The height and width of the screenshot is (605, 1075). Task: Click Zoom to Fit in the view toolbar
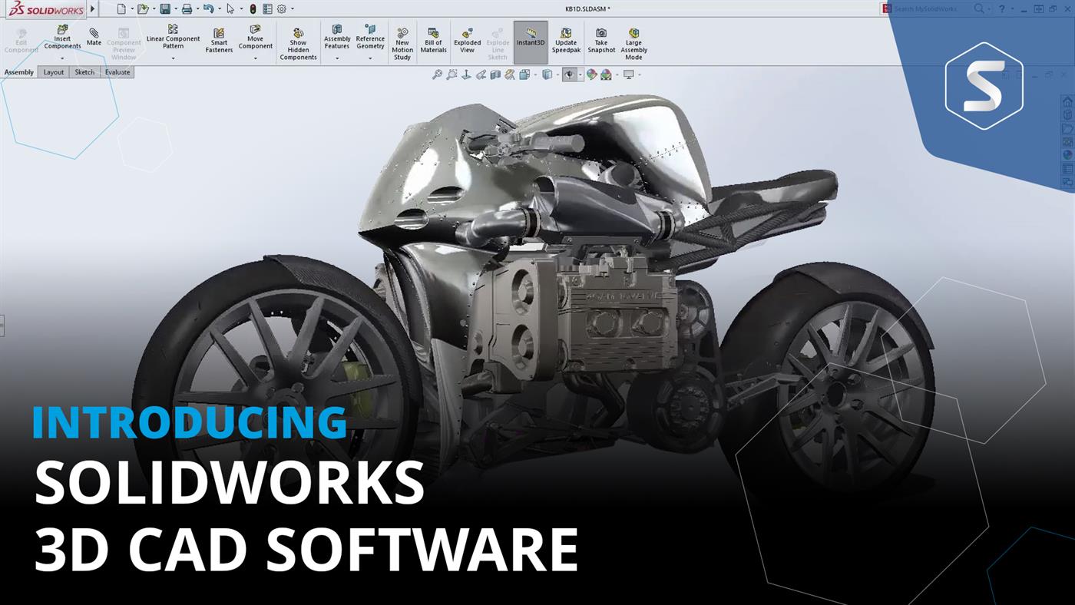pyautogui.click(x=438, y=74)
